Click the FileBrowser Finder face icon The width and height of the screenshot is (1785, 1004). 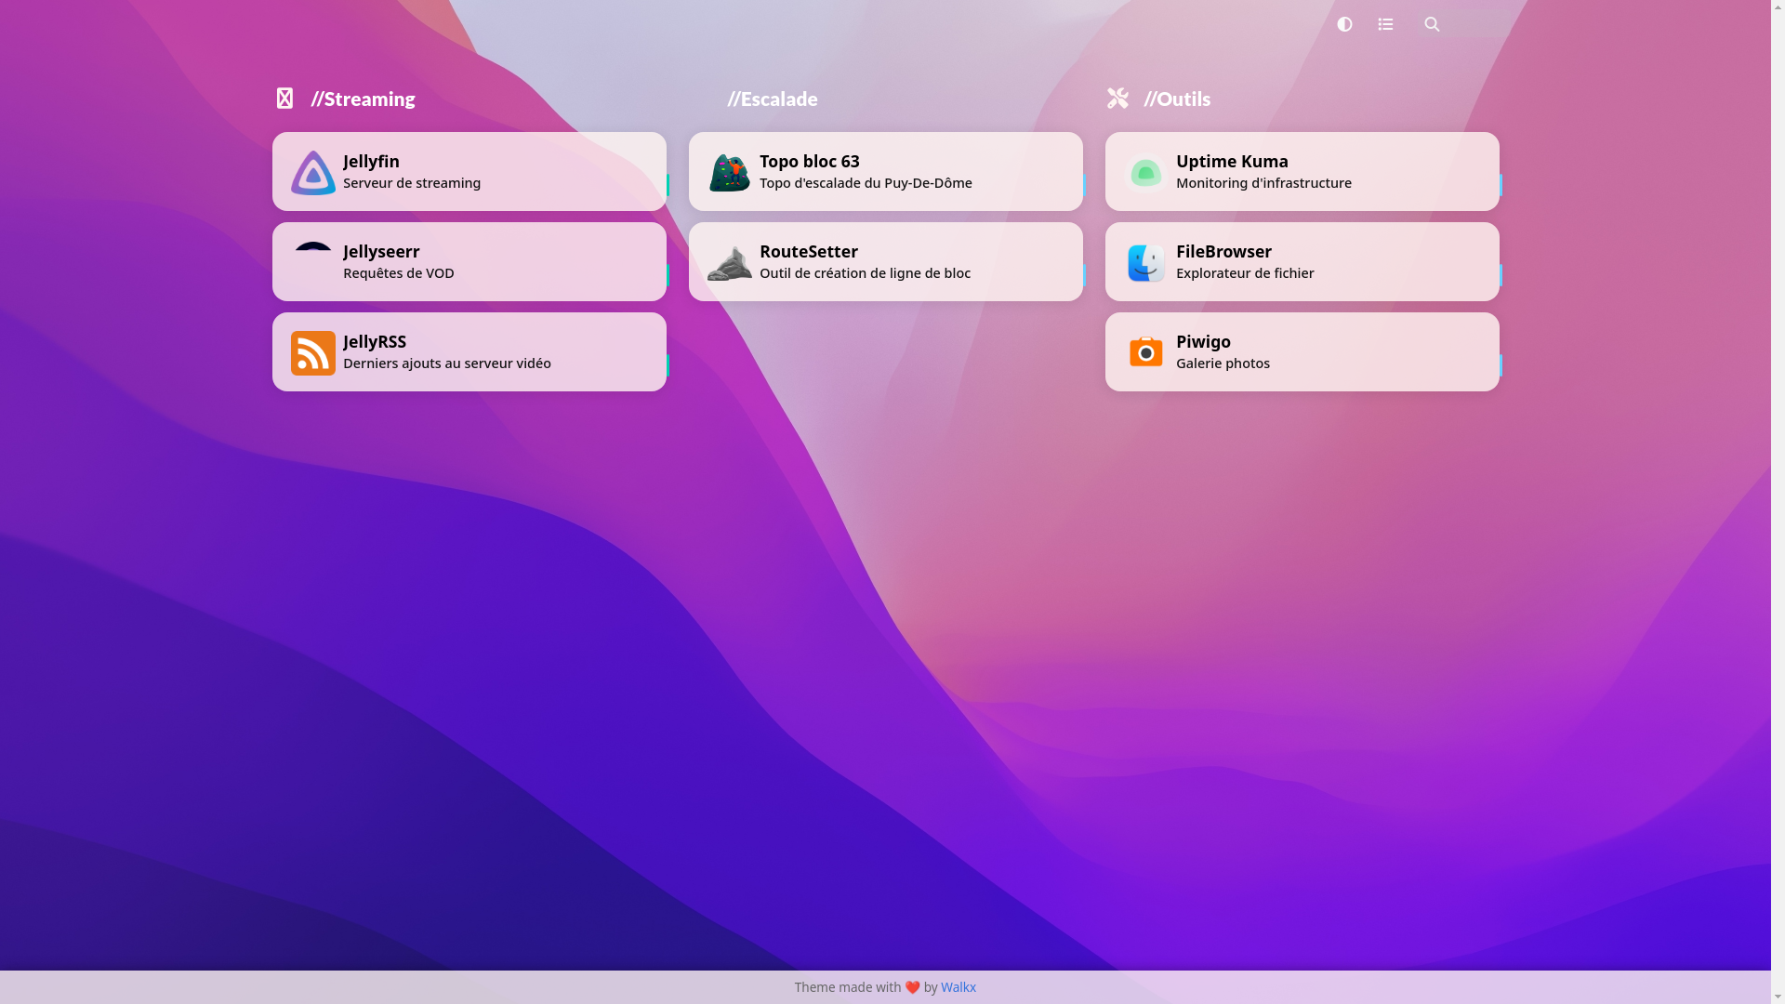[1145, 263]
